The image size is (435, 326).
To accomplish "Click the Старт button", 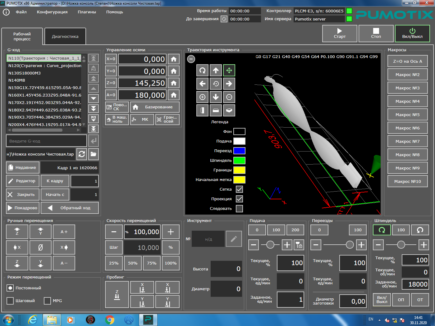I will pyautogui.click(x=340, y=34).
